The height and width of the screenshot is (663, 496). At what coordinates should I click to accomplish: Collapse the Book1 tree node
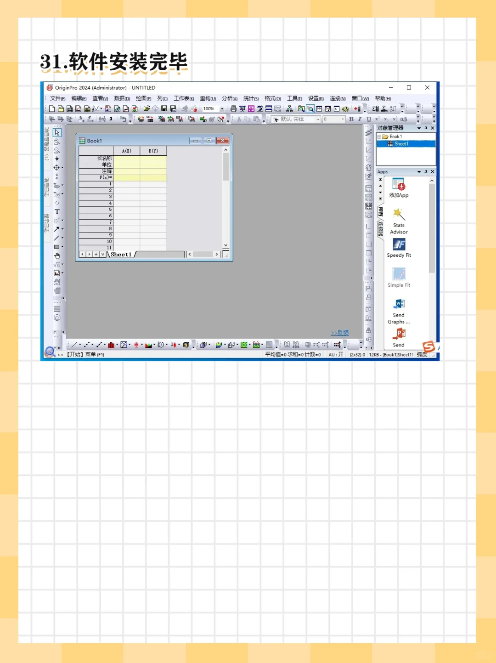click(379, 137)
